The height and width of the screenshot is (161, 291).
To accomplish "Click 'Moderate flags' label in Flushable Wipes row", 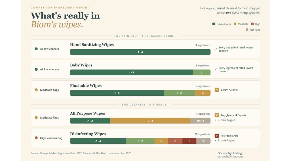I will click(x=49, y=90).
